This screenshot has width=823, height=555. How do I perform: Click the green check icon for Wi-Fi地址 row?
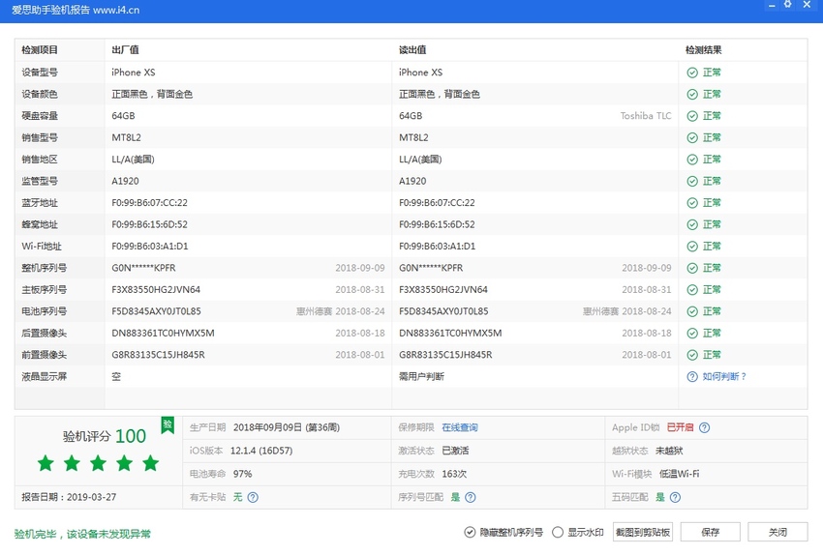[692, 247]
